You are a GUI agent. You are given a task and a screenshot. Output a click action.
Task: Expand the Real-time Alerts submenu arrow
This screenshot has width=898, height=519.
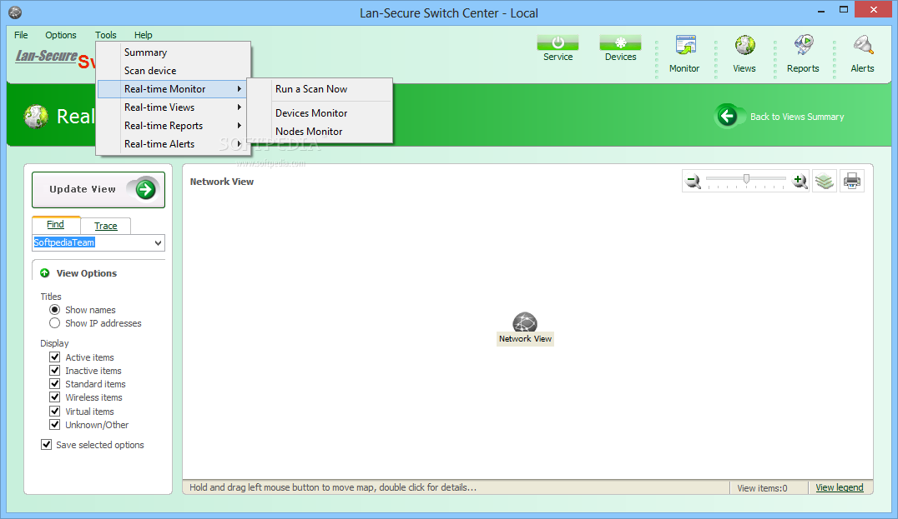tap(240, 144)
